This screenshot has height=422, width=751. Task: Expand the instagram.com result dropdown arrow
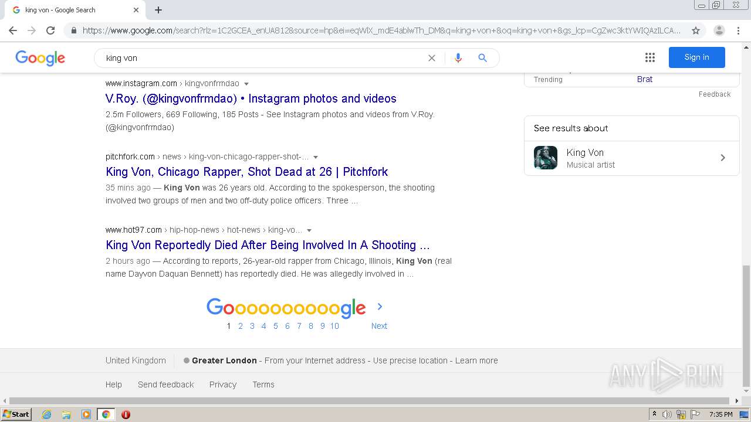(246, 84)
